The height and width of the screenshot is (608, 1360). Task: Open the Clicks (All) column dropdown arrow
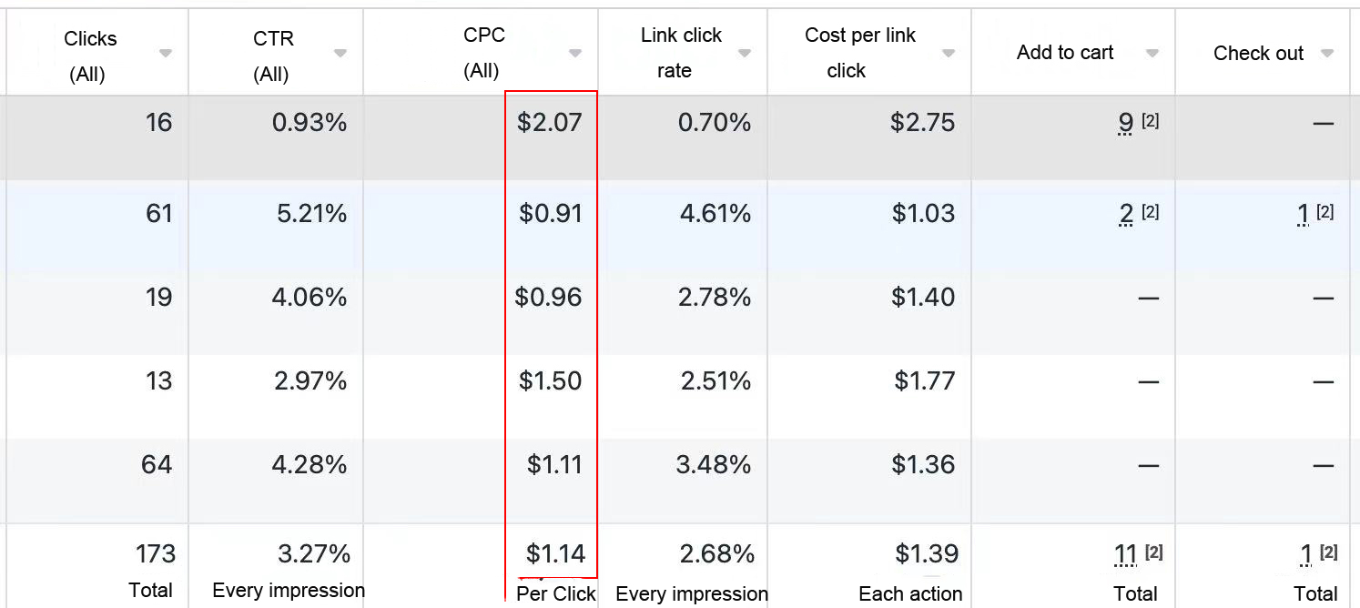(x=165, y=54)
